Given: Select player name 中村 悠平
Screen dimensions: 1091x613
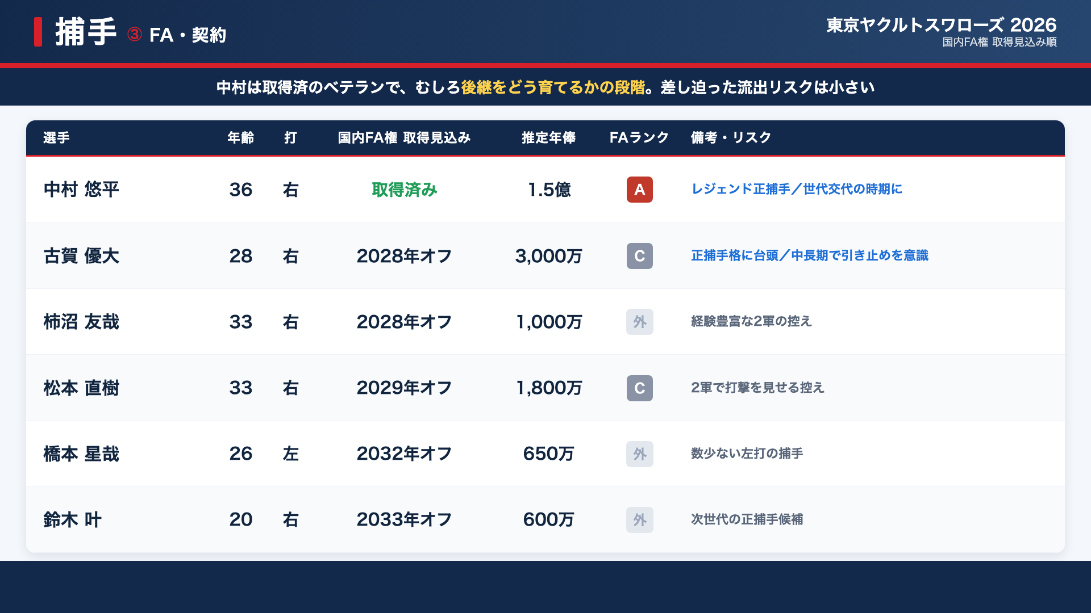Looking at the screenshot, I should (81, 190).
